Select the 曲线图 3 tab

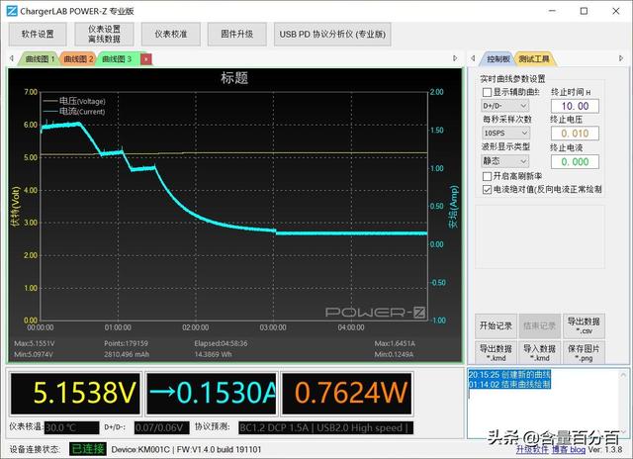pos(117,59)
